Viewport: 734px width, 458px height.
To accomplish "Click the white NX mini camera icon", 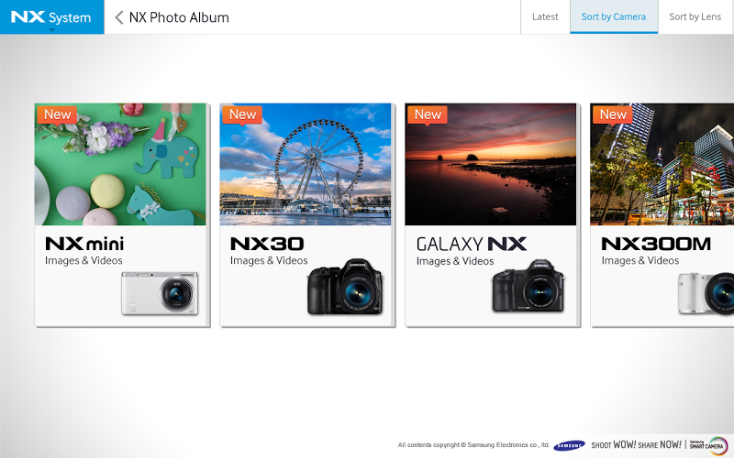I will point(160,293).
